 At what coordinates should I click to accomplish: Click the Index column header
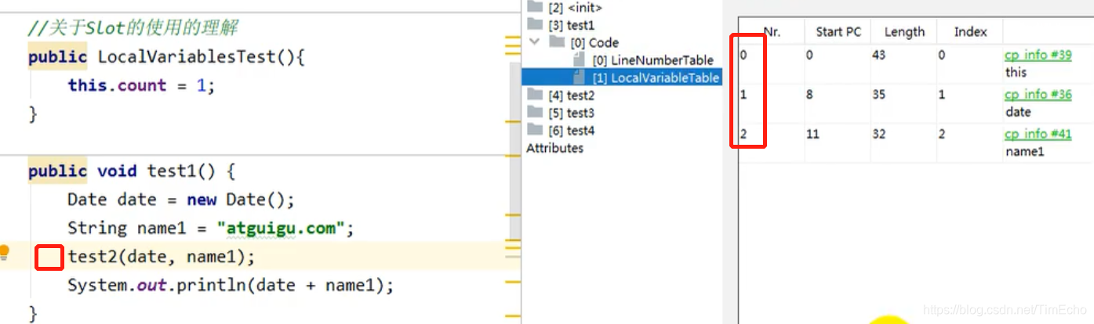point(970,31)
